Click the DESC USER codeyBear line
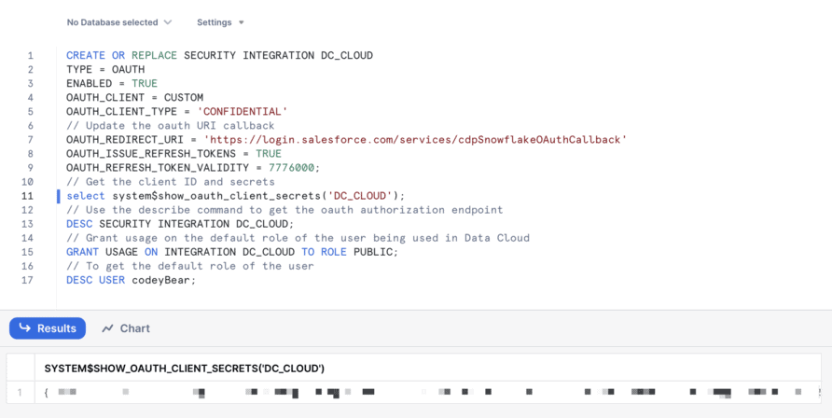 tap(132, 280)
